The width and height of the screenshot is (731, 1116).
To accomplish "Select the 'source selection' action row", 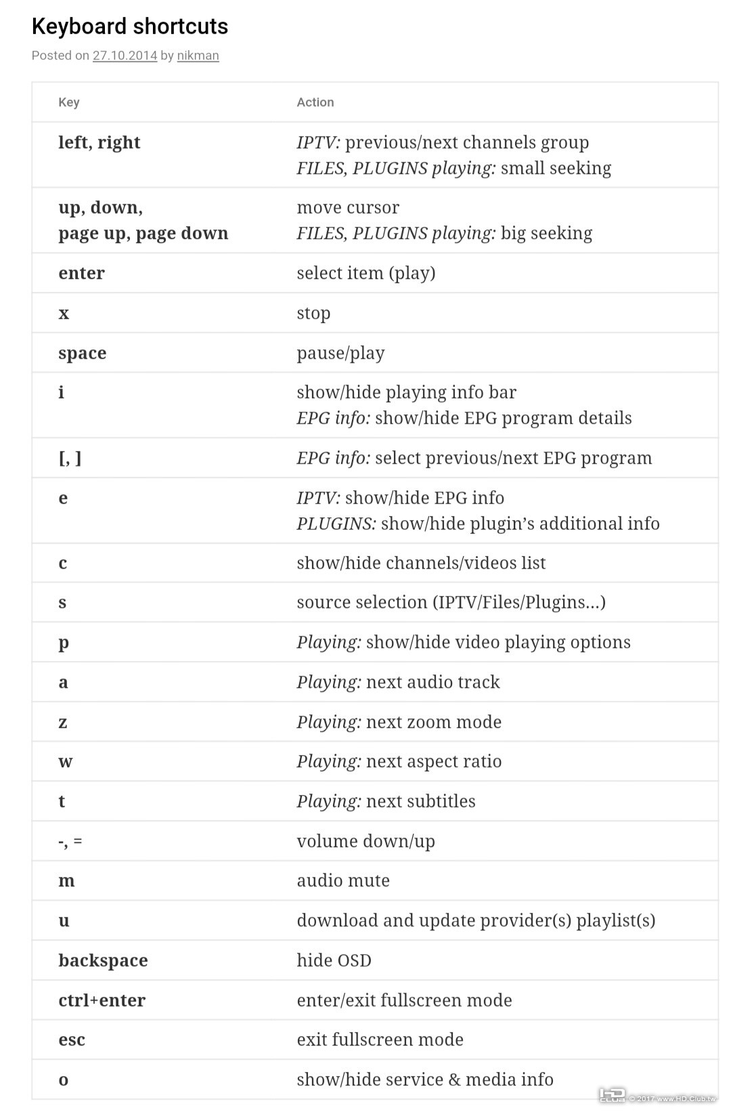I will [375, 603].
